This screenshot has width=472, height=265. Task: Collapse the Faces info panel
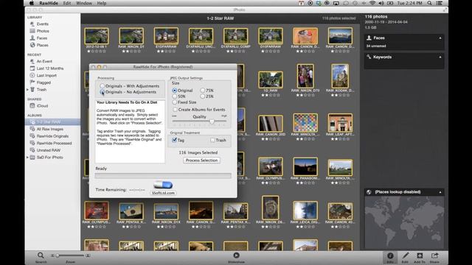click(x=440, y=38)
